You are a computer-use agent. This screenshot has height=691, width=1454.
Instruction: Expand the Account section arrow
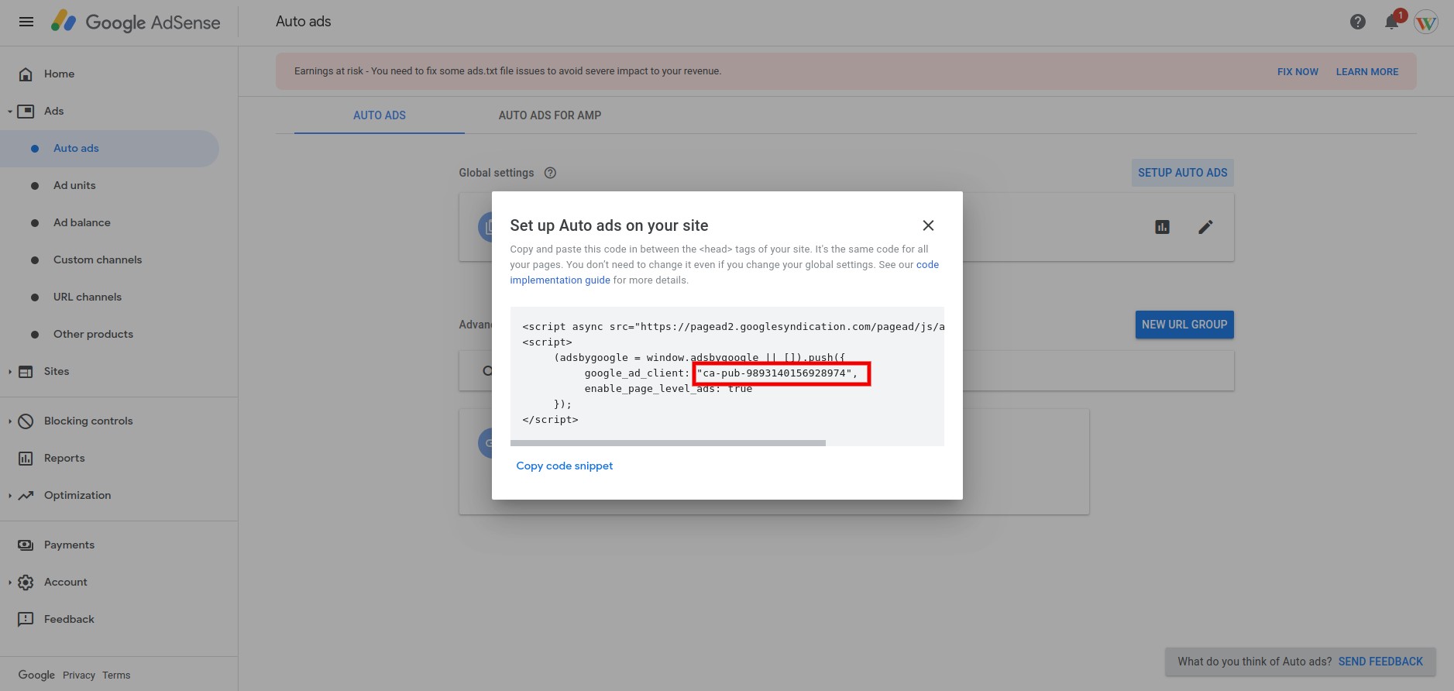pos(9,583)
